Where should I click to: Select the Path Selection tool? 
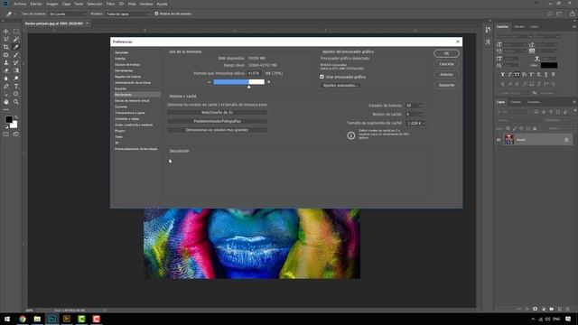[x=6, y=94]
